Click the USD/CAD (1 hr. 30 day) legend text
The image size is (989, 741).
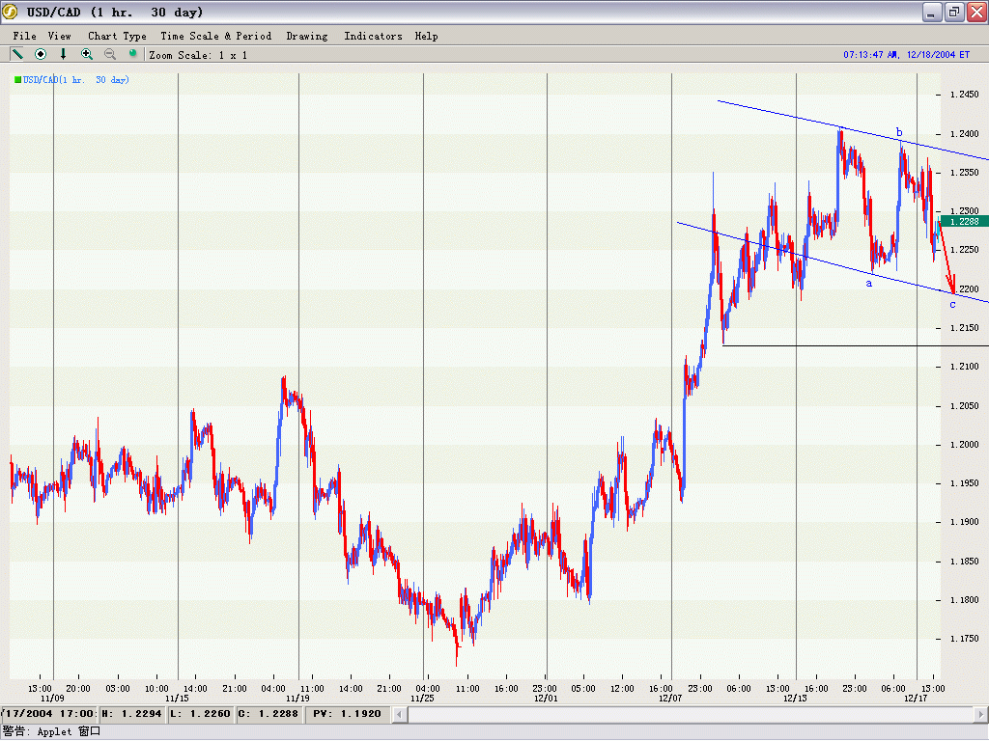(76, 80)
